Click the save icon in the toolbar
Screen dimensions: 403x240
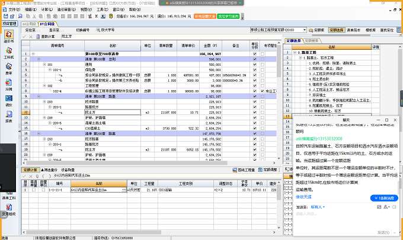5,16
